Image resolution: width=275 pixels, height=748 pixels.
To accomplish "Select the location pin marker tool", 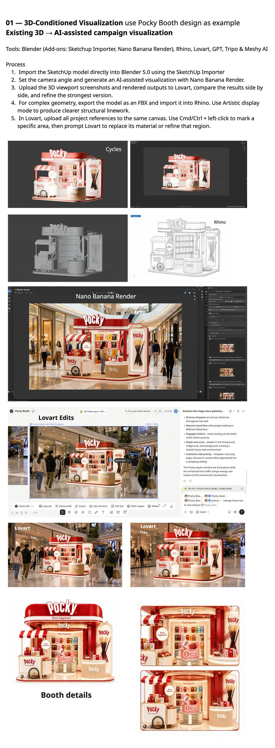I will point(69,512).
